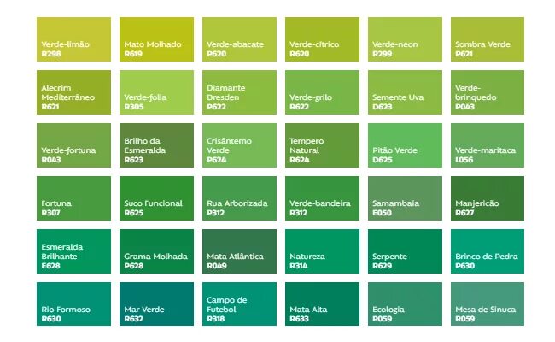Screen dimensions: 555x342
Task: Pick Campo de Futebol R318 swatch
Action: click(239, 304)
